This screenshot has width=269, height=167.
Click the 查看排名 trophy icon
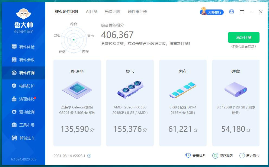coord(188,156)
